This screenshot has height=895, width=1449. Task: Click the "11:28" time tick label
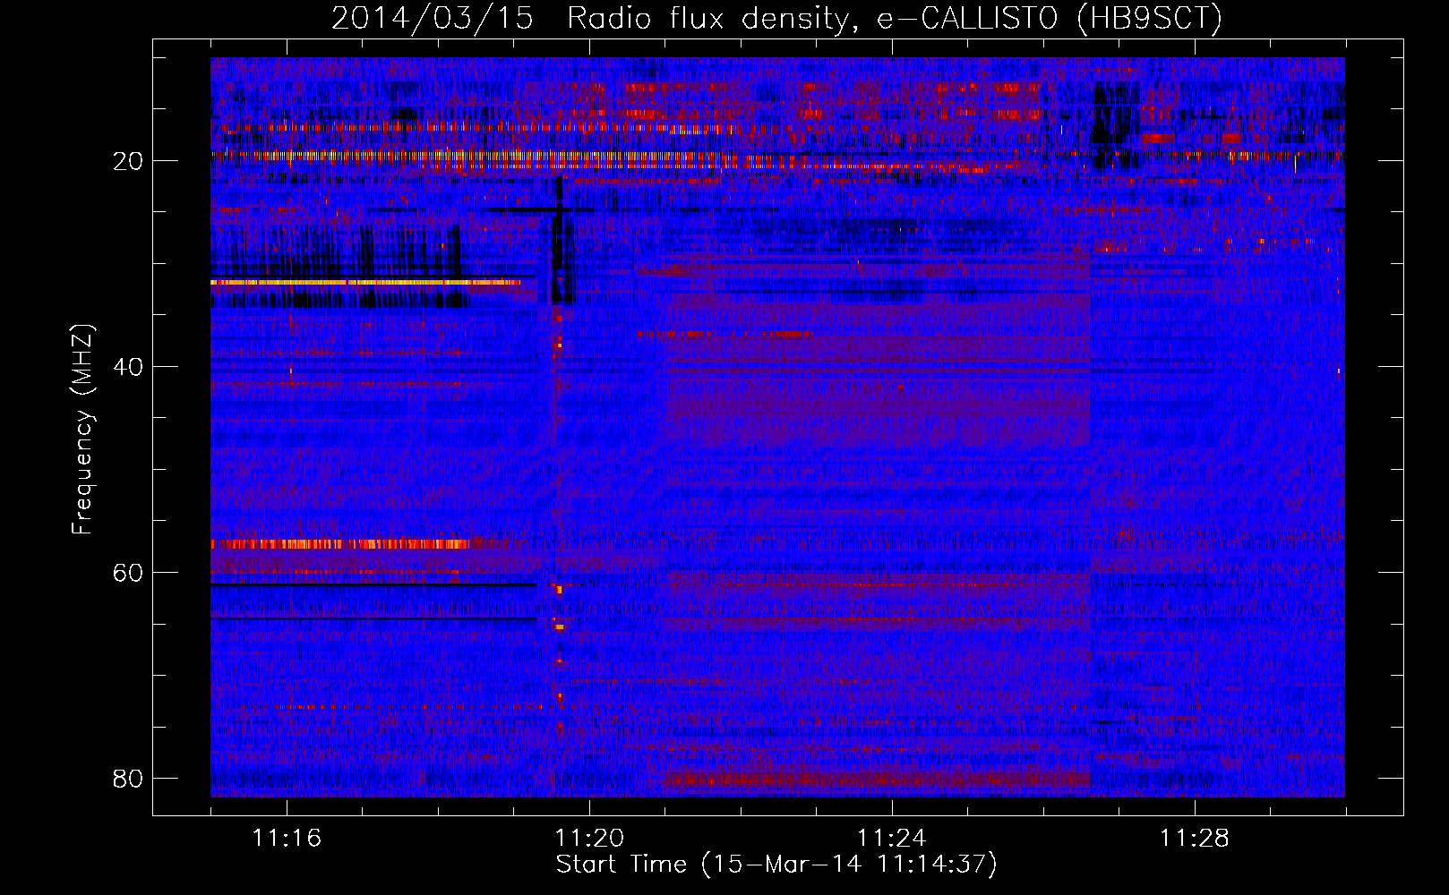1195,839
